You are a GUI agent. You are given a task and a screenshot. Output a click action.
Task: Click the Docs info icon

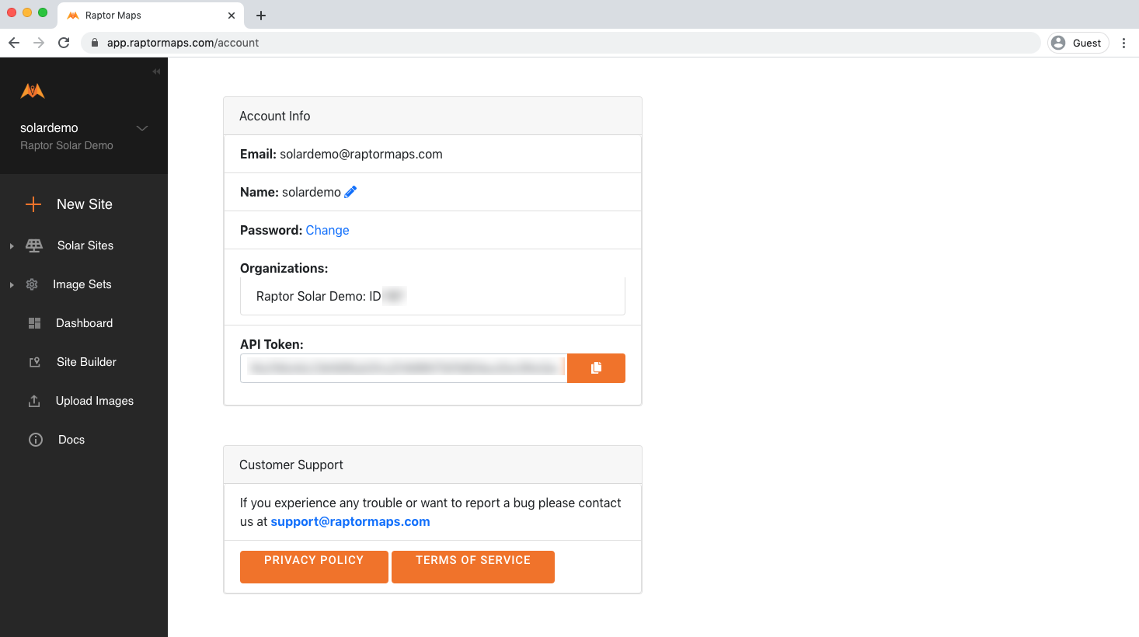36,440
